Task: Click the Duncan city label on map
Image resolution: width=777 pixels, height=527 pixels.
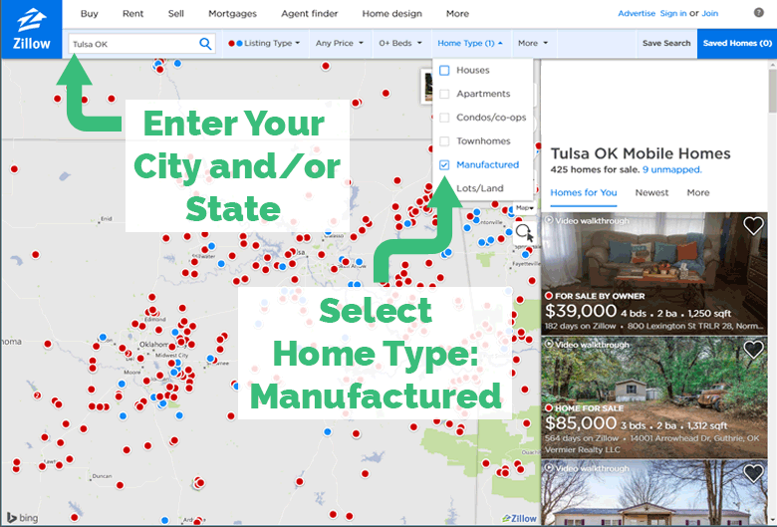Action: tap(102, 476)
